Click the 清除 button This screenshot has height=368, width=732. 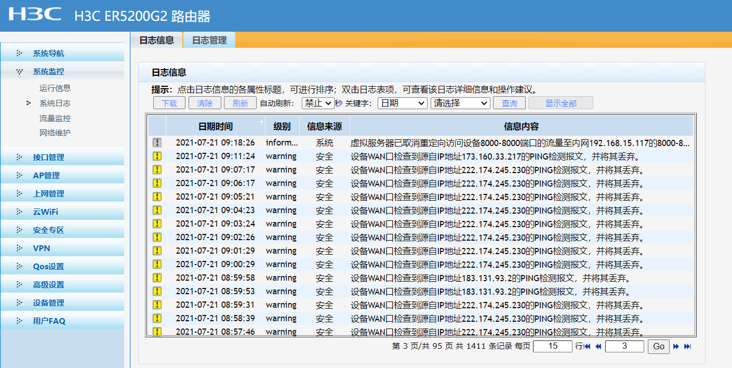point(205,103)
